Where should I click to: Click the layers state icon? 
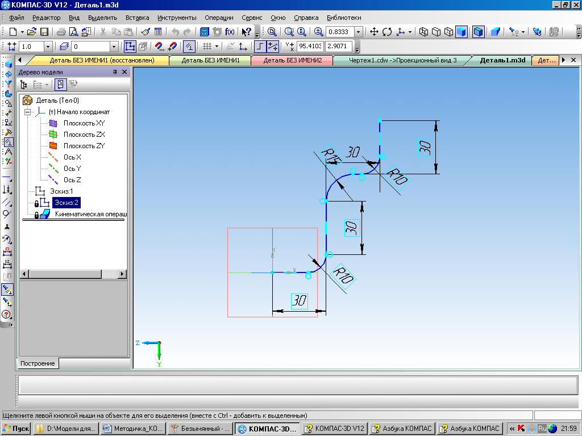64,47
